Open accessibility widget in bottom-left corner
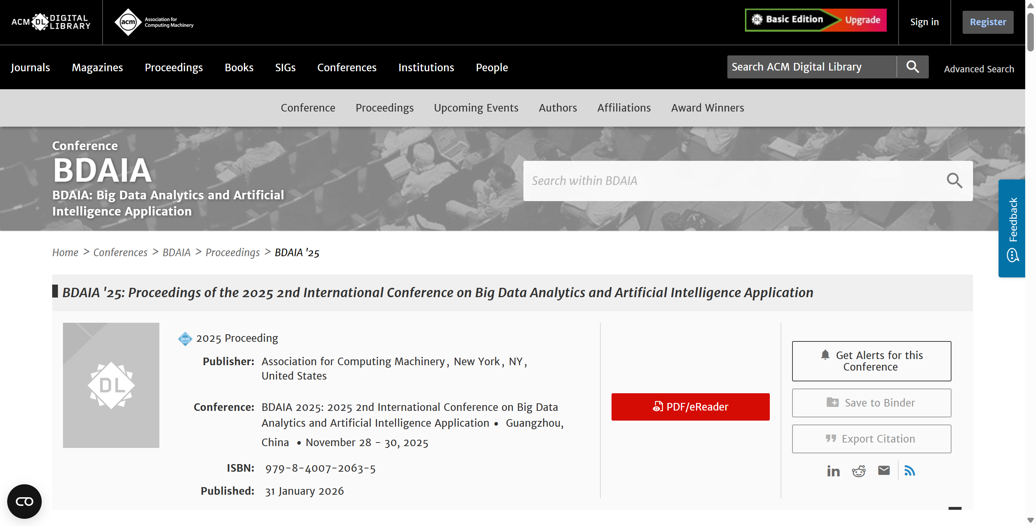This screenshot has width=1036, height=526. coord(24,501)
